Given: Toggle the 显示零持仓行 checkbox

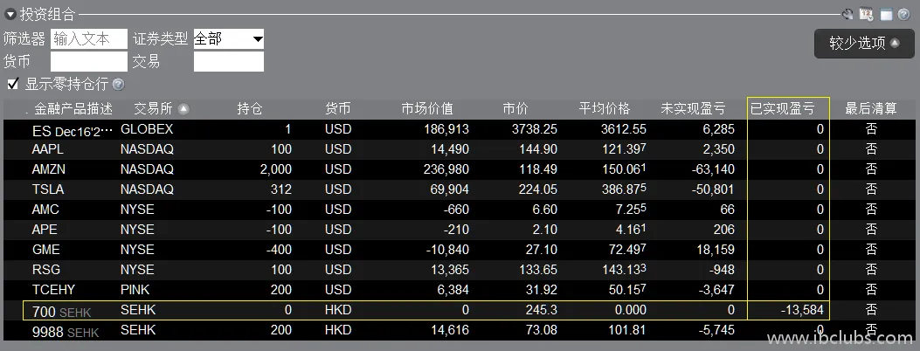Looking at the screenshot, I should [13, 84].
